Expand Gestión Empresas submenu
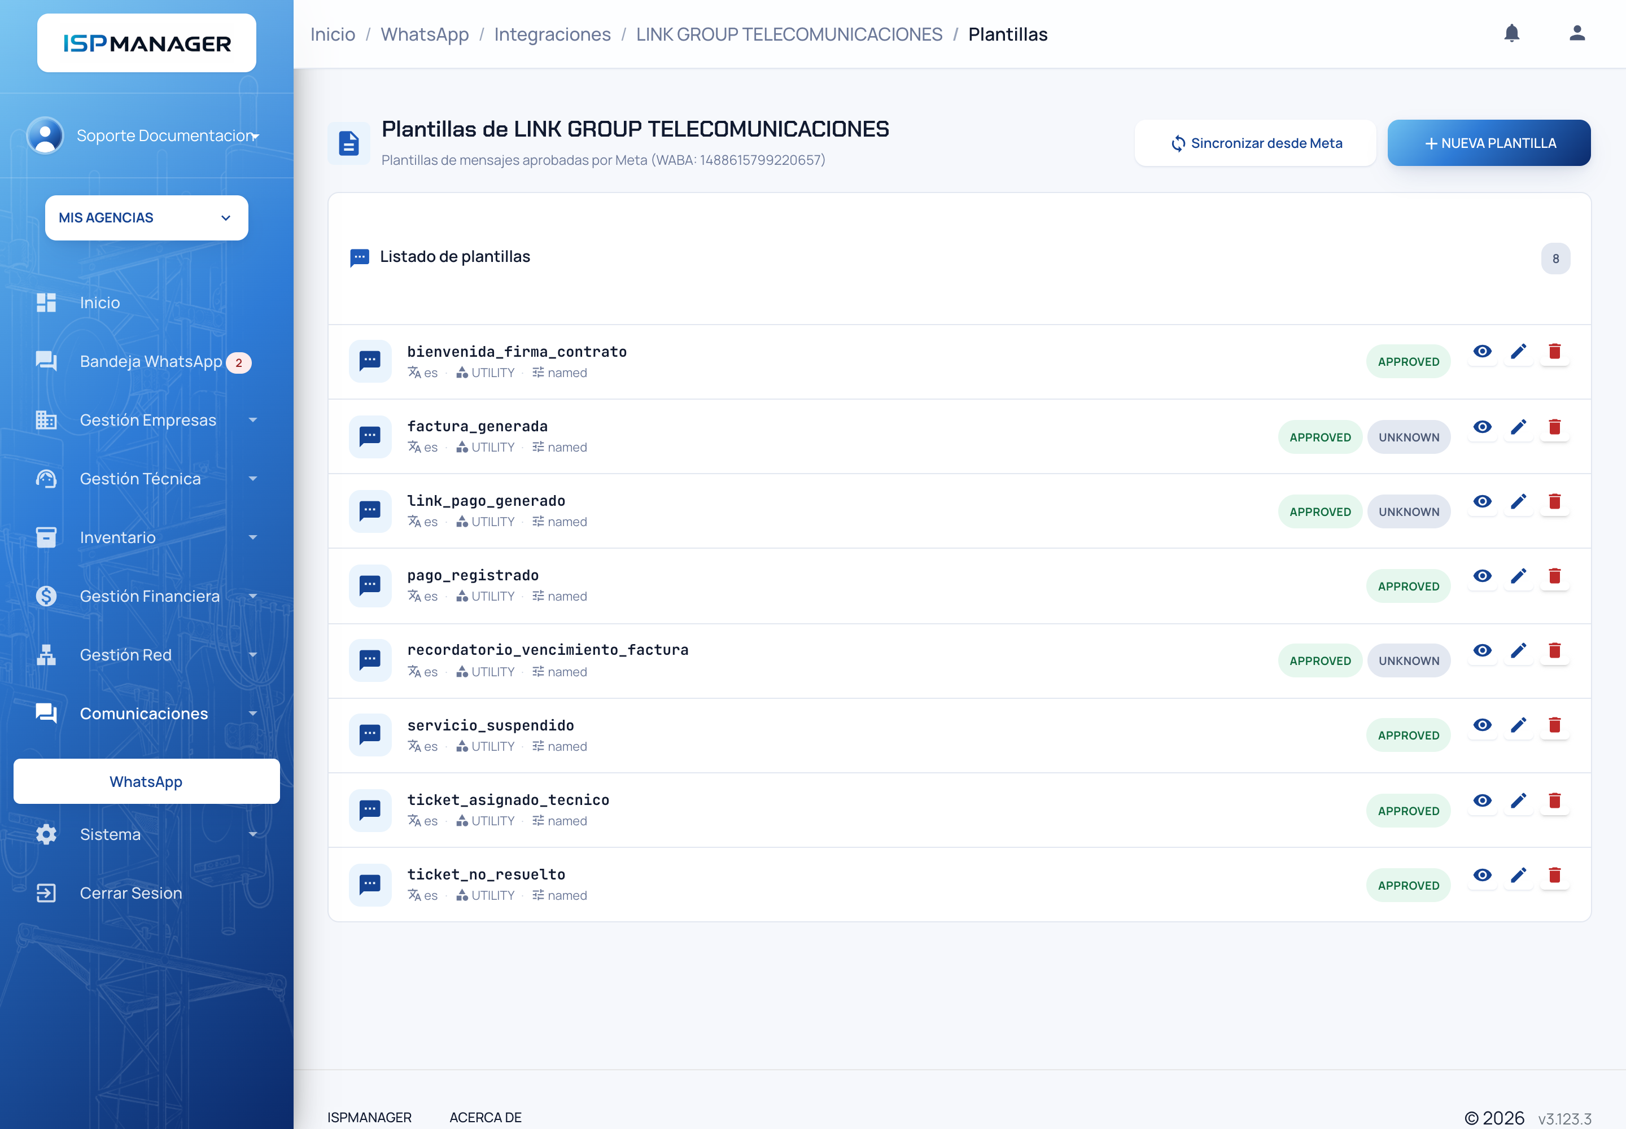Viewport: 1626px width, 1129px height. 252,420
